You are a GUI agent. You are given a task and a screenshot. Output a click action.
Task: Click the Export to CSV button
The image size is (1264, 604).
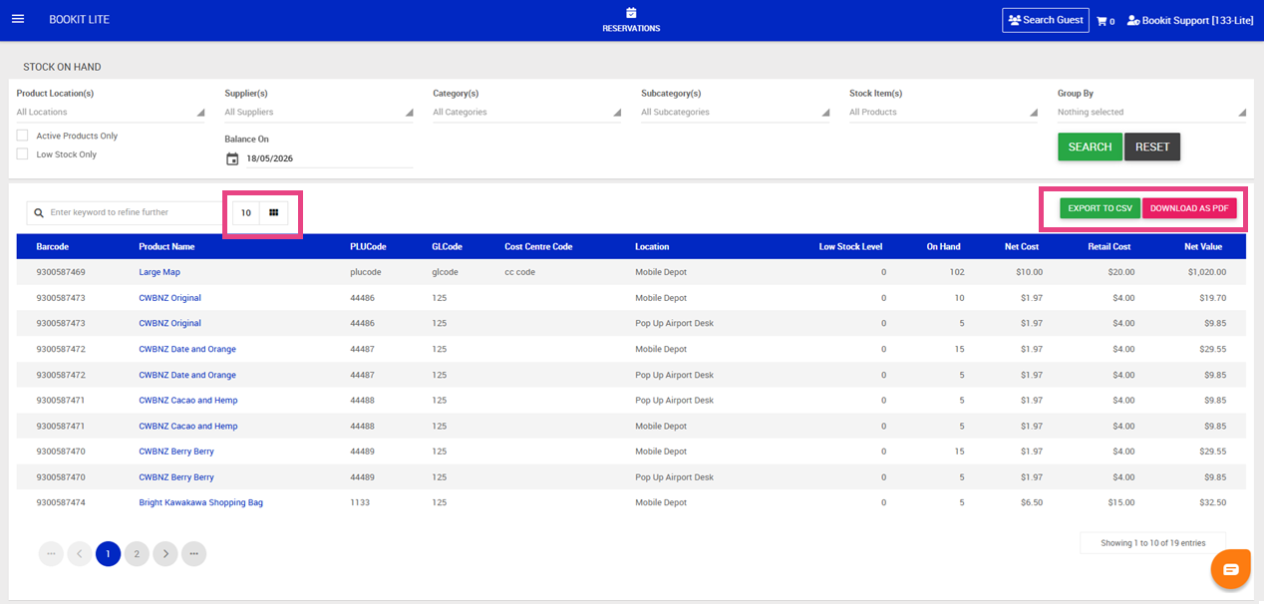[1100, 208]
